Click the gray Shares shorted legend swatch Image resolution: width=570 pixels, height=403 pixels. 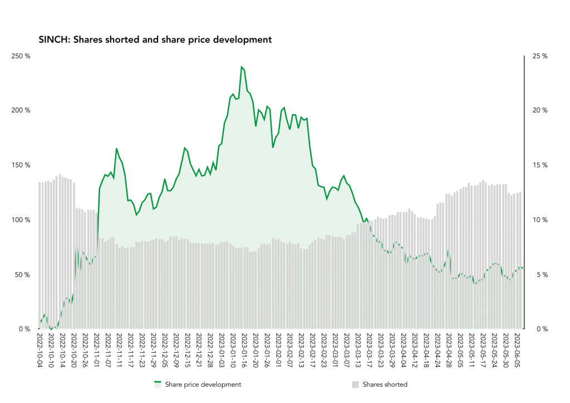[x=355, y=385]
